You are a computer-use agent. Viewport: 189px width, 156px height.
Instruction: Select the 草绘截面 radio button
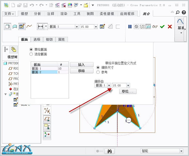point(31,49)
